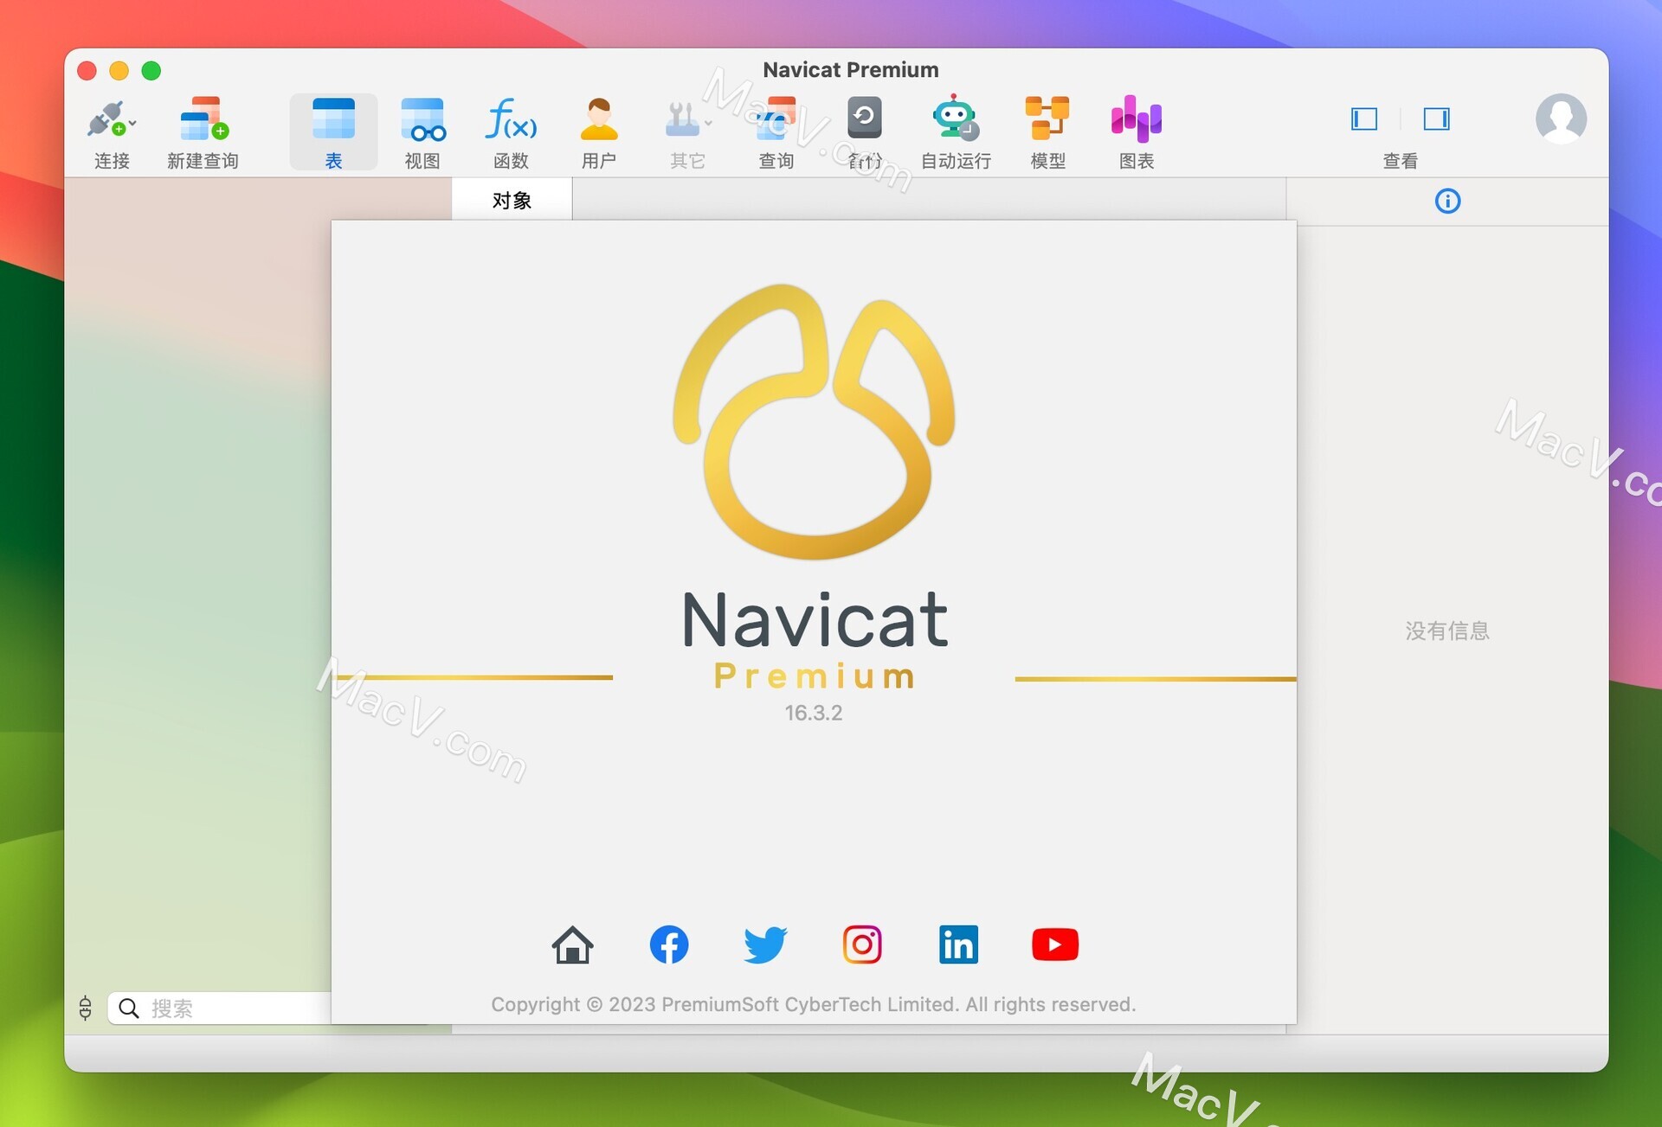Image resolution: width=1662 pixels, height=1127 pixels.
Task: Click the user account avatar icon
Action: [1561, 118]
